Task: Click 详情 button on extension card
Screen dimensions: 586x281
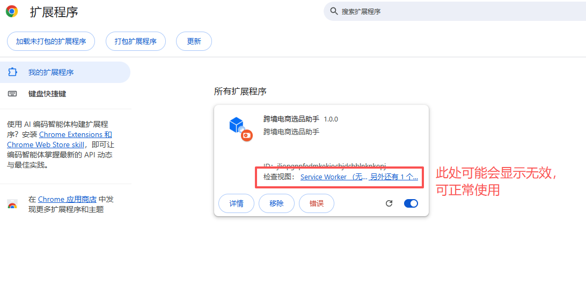Action: (x=236, y=203)
